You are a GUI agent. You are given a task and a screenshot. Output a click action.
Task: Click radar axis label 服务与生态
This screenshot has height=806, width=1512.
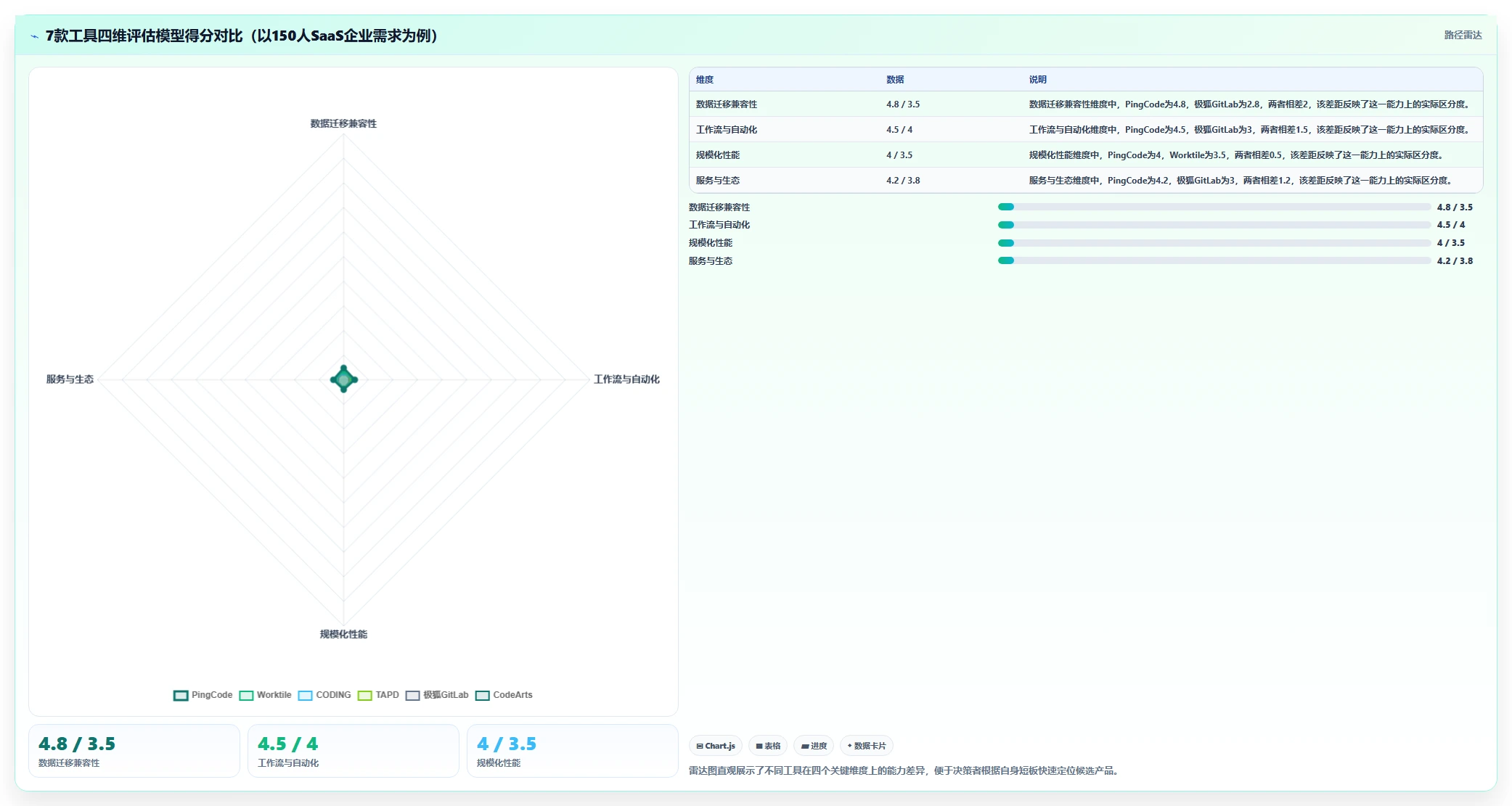tap(70, 379)
